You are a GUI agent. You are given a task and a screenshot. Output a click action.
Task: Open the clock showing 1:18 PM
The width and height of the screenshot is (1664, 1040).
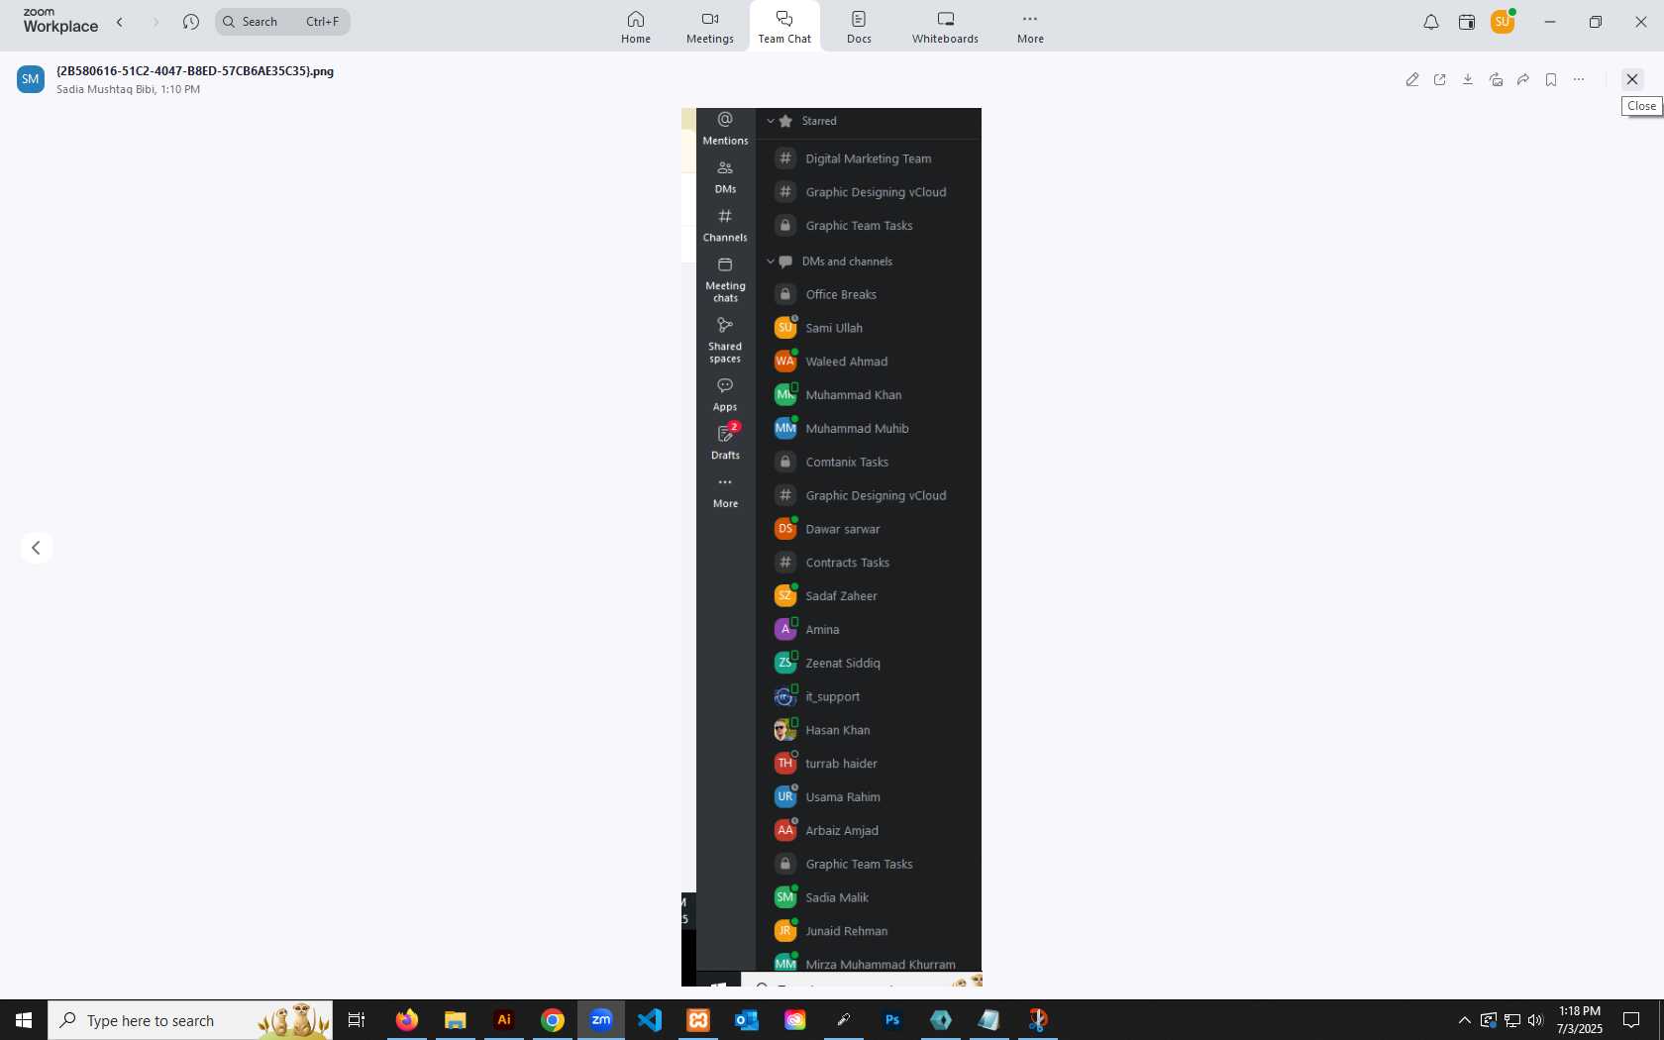pos(1579,1020)
